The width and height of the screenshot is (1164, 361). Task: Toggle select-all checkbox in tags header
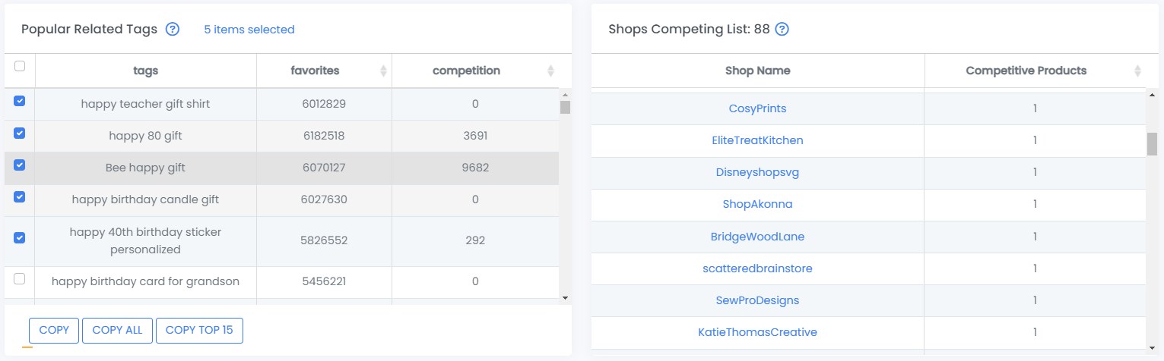coord(20,66)
